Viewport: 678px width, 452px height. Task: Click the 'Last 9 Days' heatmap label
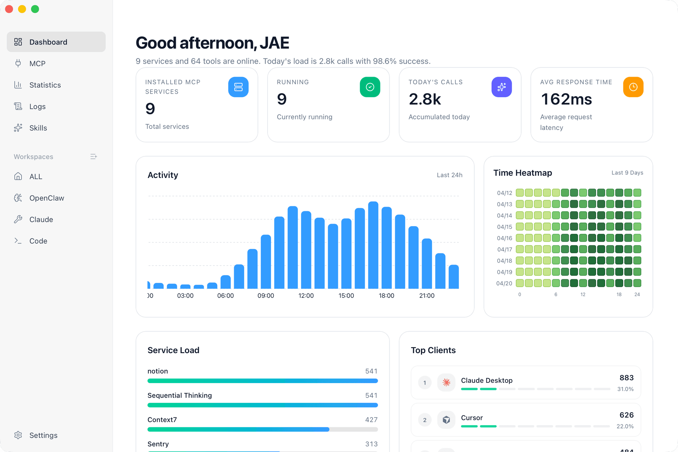point(628,173)
